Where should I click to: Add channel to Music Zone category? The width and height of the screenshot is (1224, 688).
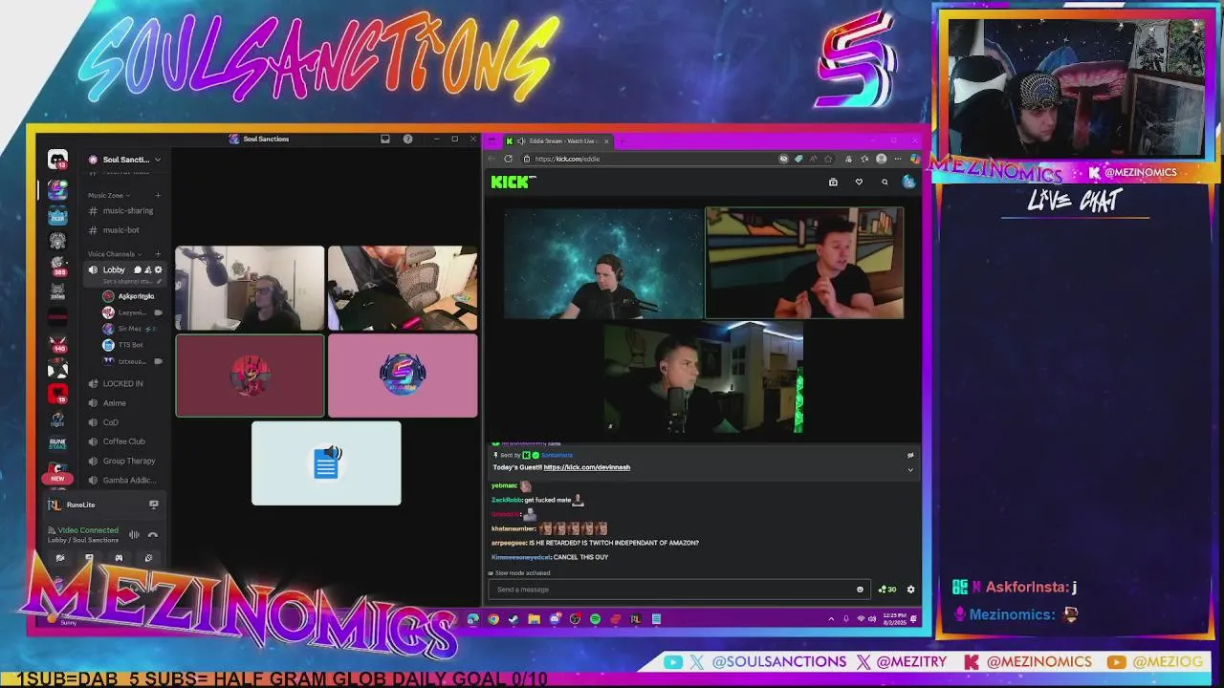click(158, 195)
